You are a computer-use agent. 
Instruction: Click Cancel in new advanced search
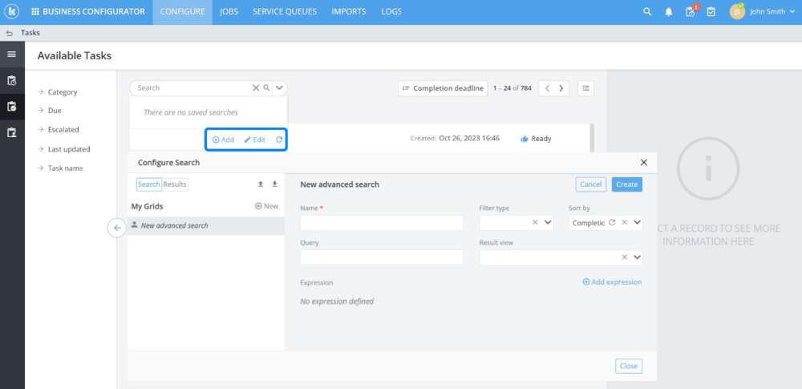coord(591,184)
